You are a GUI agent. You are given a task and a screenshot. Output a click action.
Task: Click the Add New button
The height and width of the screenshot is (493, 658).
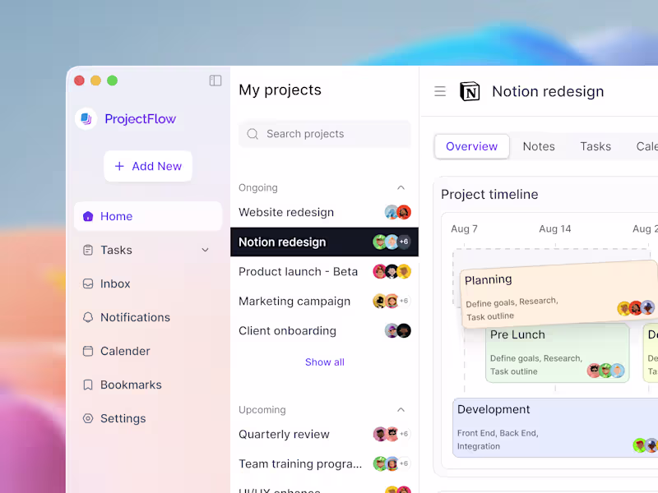tap(148, 167)
